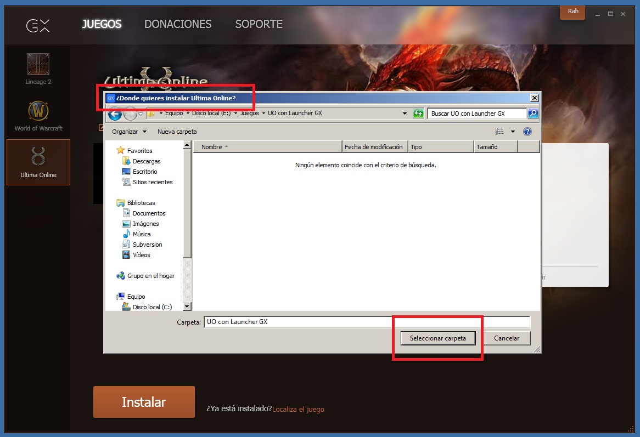Viewport: 640px width, 437px height.
Task: Close the folder selection dialog
Action: click(534, 98)
